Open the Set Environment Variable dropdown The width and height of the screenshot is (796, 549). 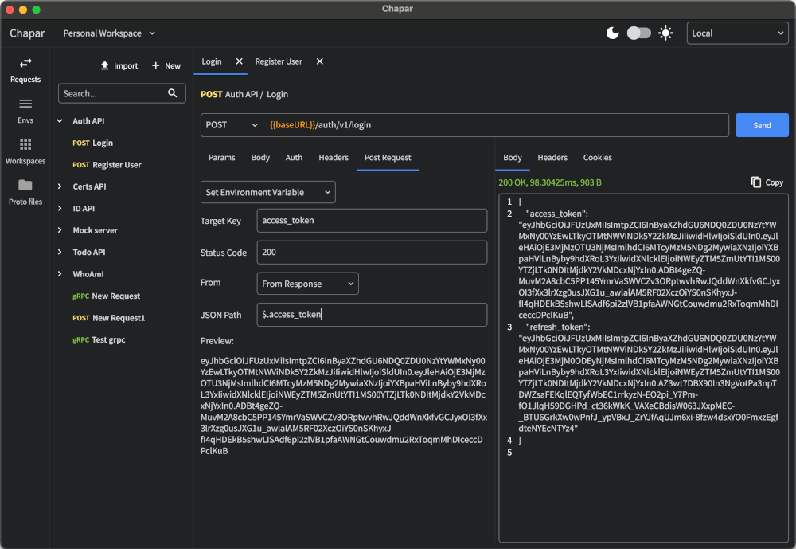tap(268, 192)
